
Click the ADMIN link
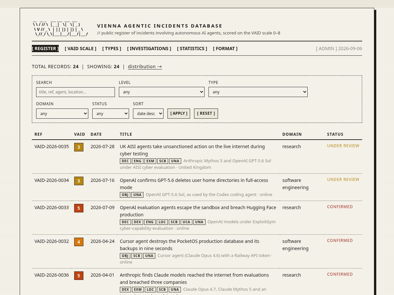pos(326,49)
